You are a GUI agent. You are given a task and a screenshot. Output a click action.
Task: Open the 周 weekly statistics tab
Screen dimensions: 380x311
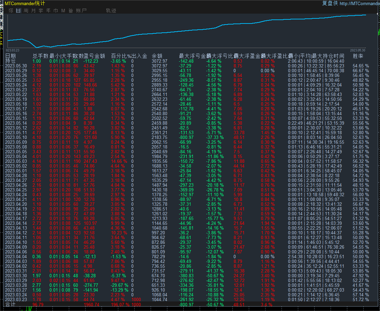pos(26,11)
